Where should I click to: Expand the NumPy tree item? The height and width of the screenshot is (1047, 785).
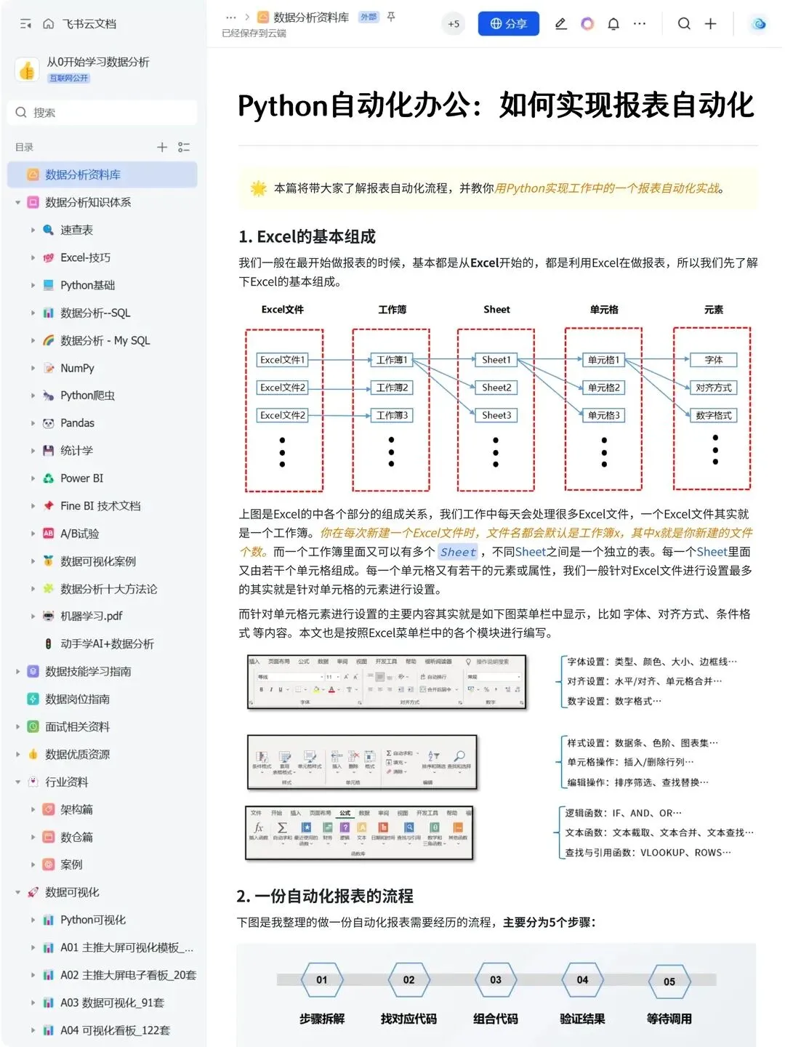pos(33,368)
